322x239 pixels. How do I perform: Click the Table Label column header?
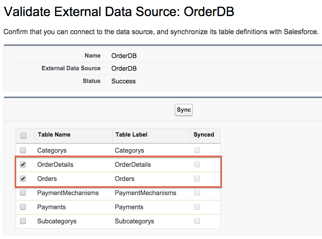coord(131,135)
